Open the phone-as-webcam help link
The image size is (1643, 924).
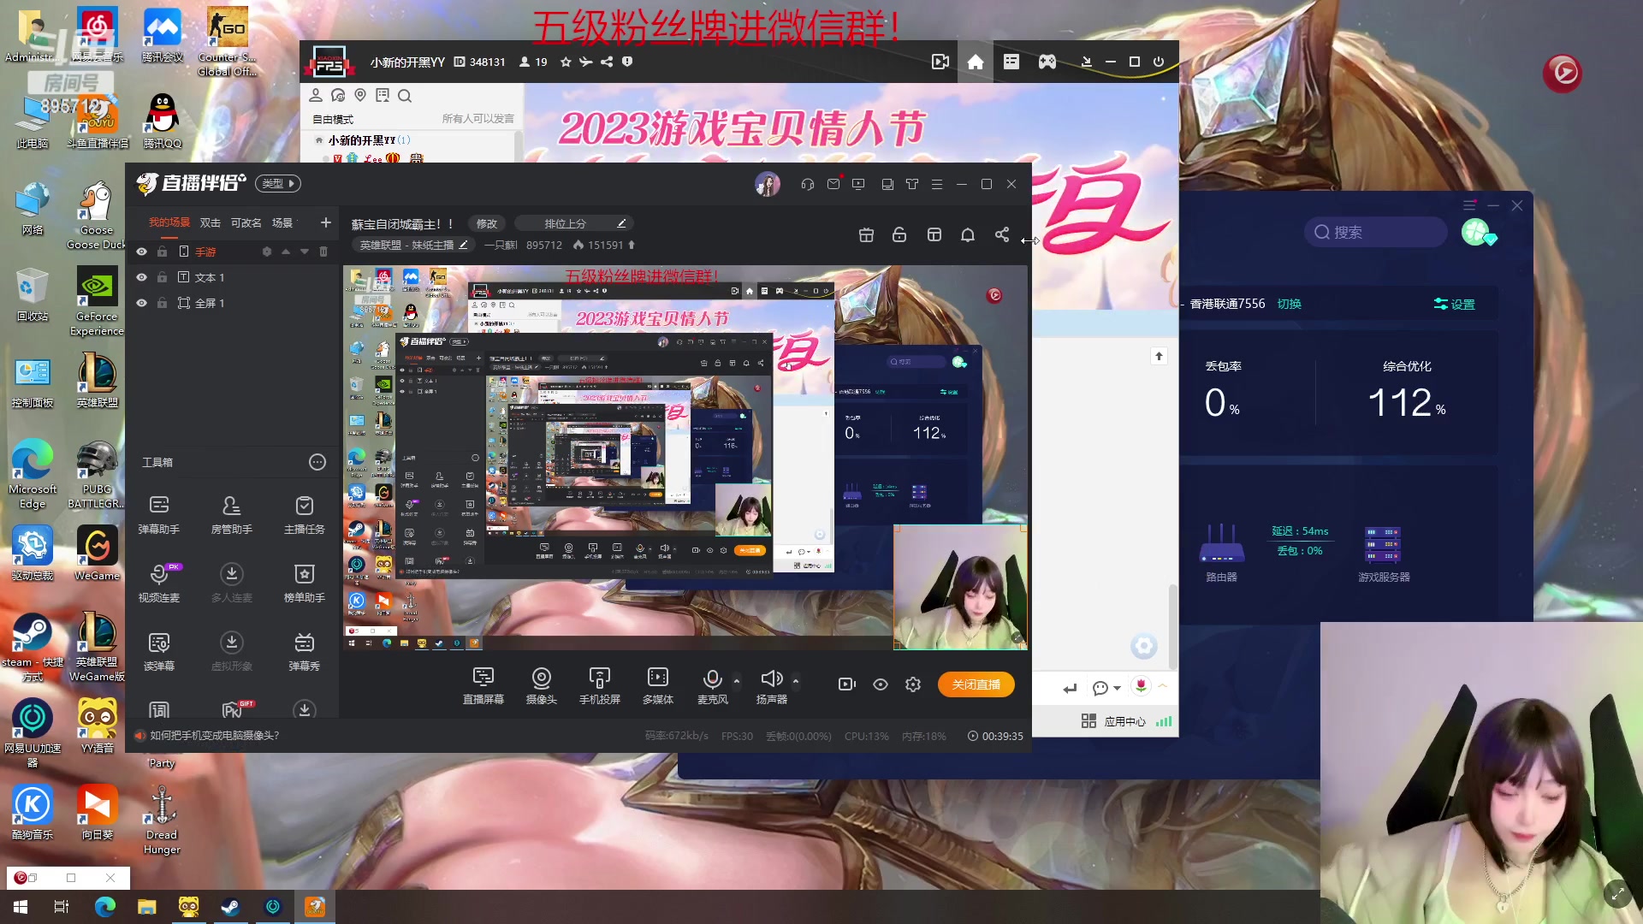coord(214,735)
